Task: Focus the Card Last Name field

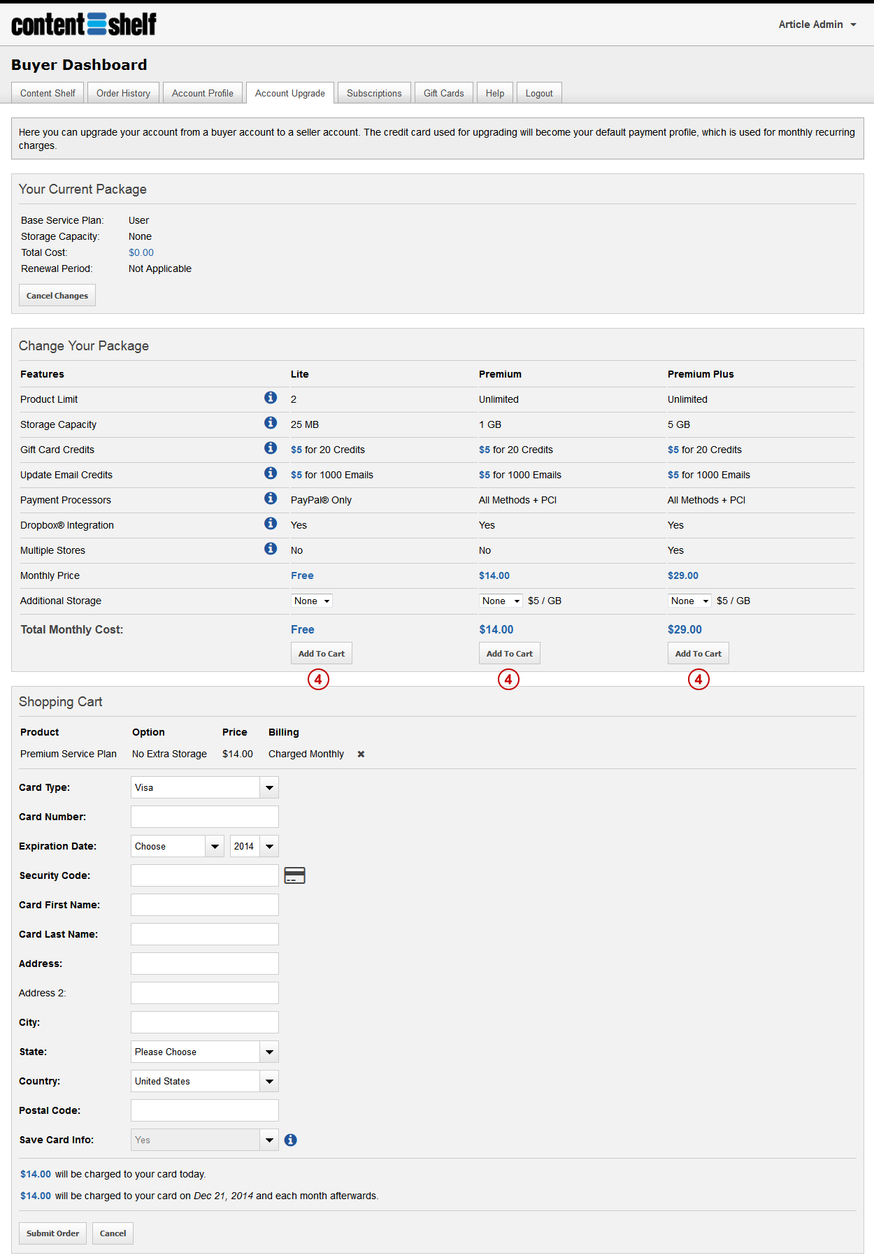Action: point(205,934)
